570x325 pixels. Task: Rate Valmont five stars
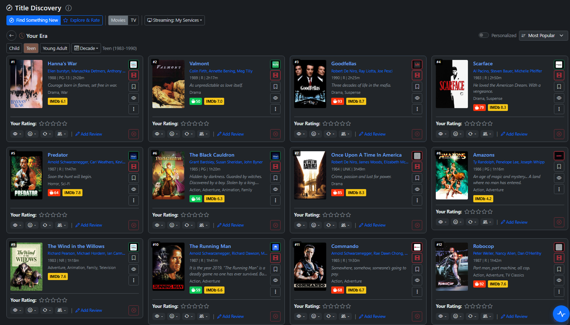tap(207, 124)
